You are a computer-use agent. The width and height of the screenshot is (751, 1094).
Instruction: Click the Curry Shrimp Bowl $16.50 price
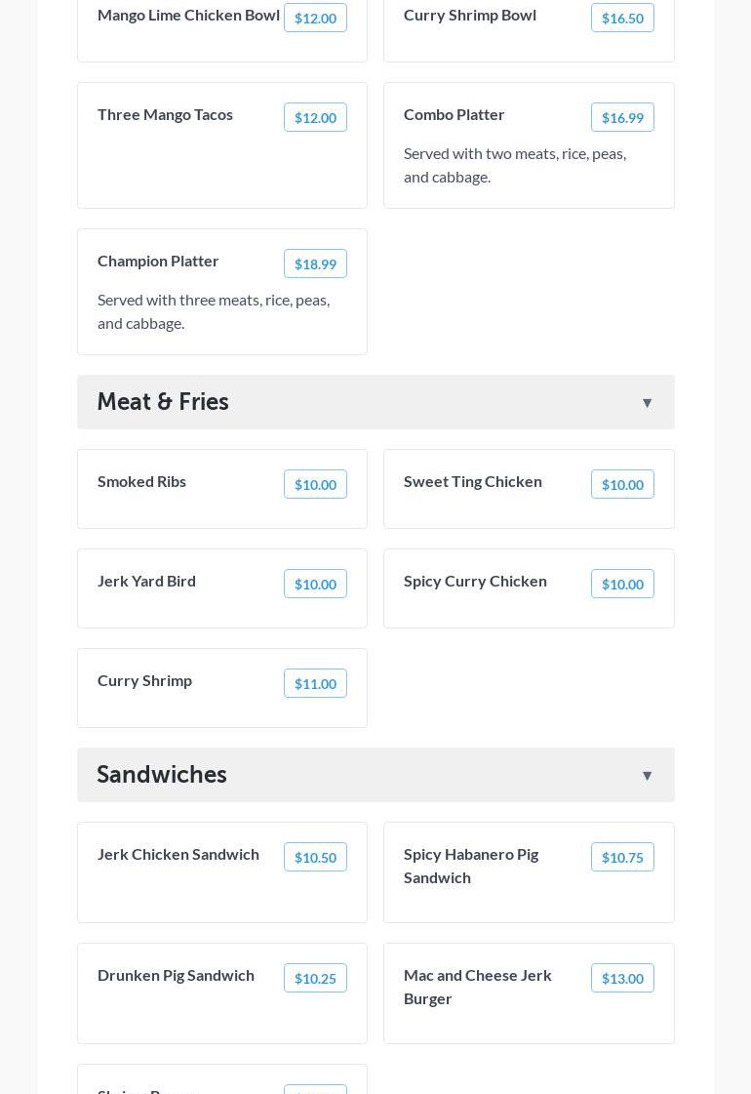click(622, 19)
